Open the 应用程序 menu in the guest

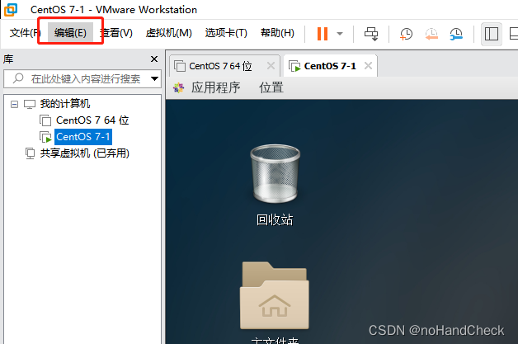point(215,88)
